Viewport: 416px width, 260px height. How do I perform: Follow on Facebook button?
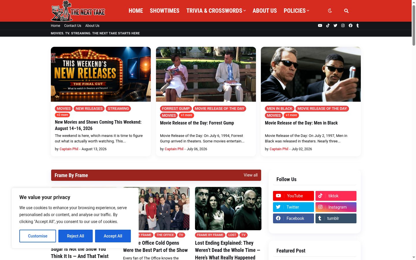tap(294, 218)
